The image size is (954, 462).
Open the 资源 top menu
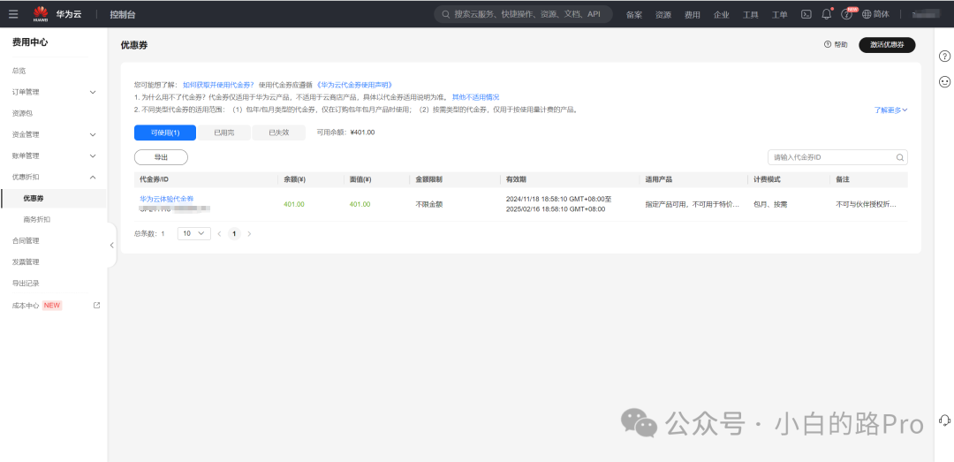[663, 15]
